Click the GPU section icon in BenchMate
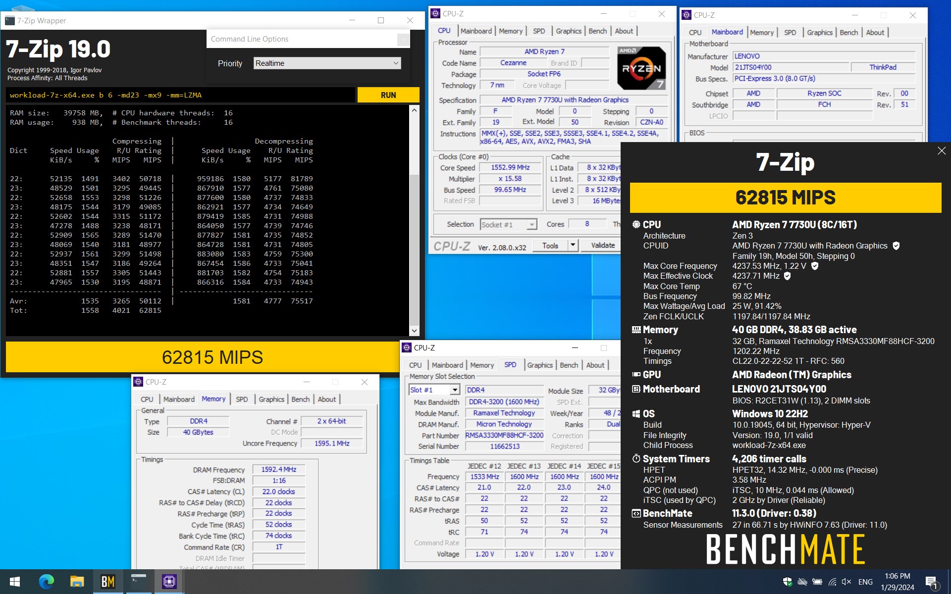The height and width of the screenshot is (594, 951). [636, 375]
